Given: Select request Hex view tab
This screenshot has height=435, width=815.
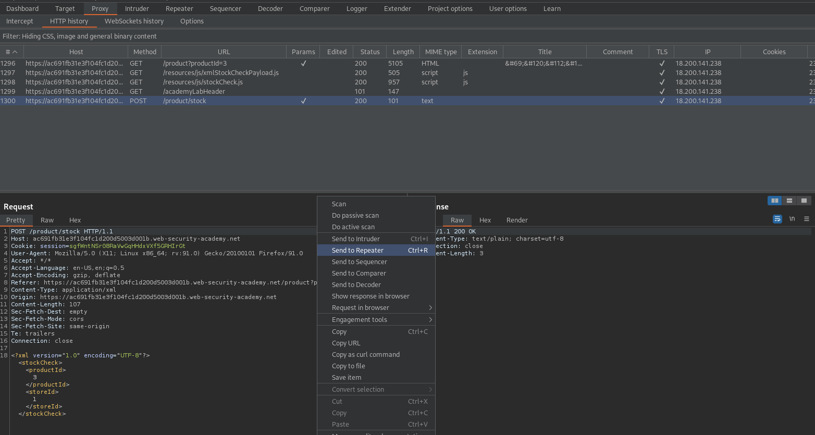Looking at the screenshot, I should (75, 220).
